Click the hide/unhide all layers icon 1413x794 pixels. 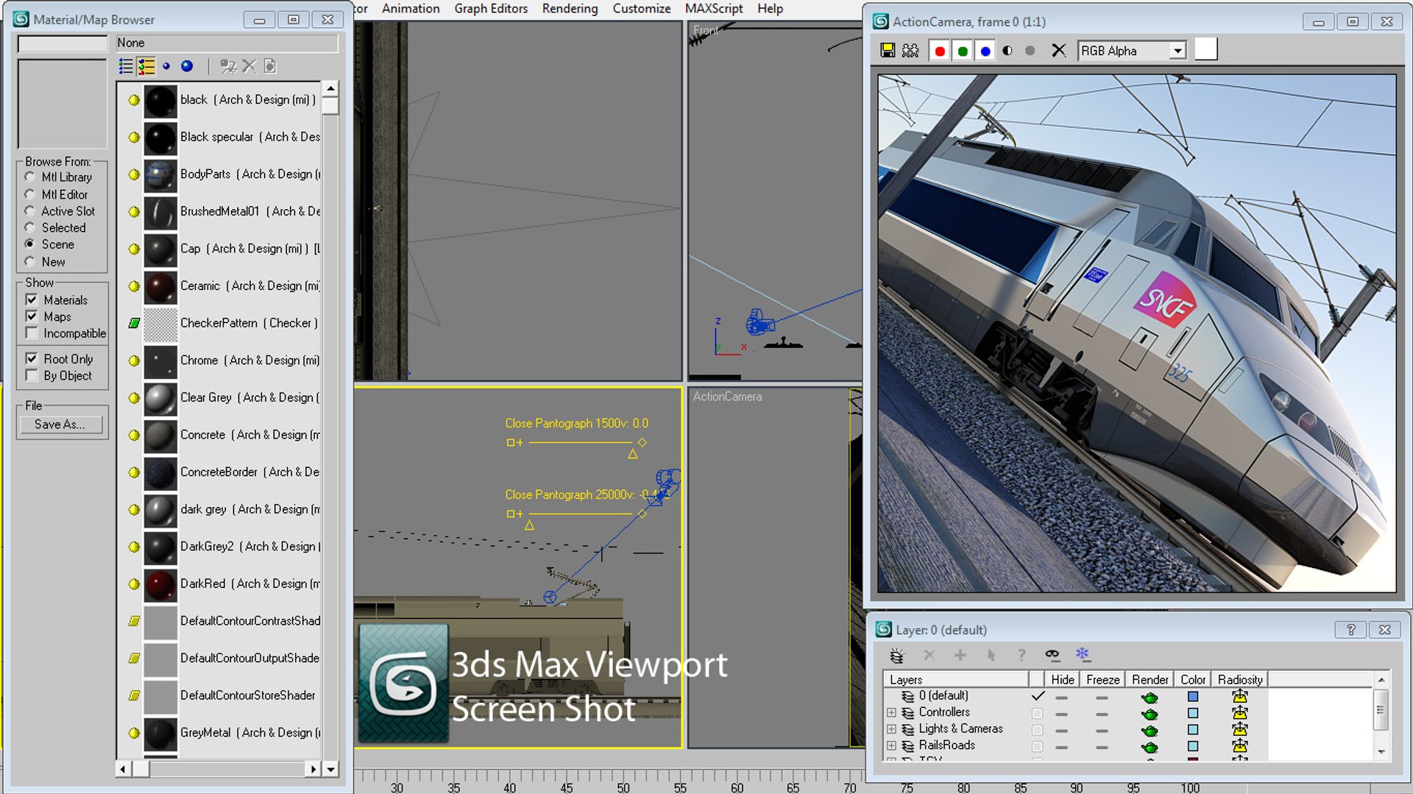pyautogui.click(x=1052, y=654)
